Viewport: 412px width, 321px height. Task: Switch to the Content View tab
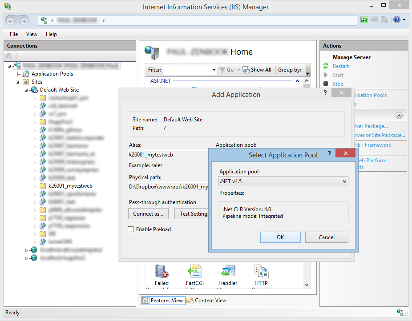click(207, 301)
